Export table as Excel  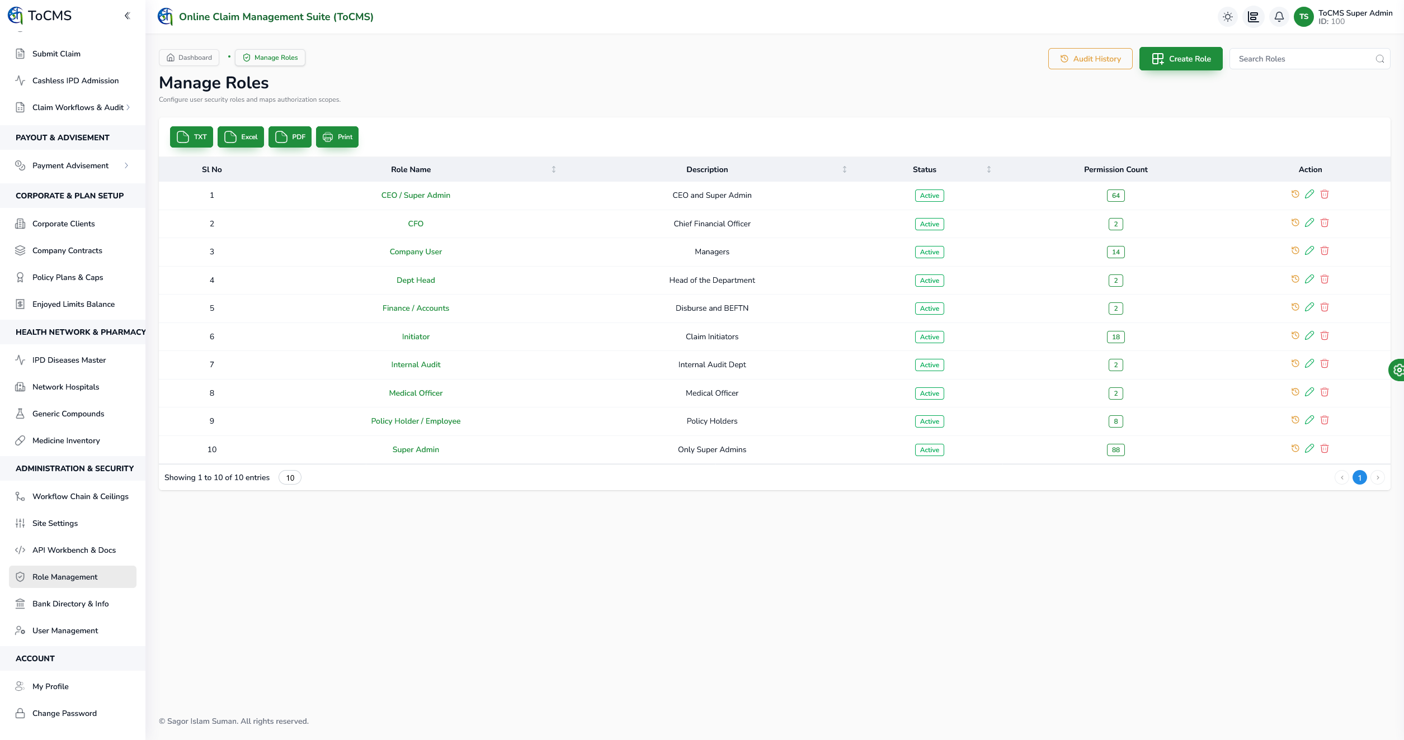(241, 137)
